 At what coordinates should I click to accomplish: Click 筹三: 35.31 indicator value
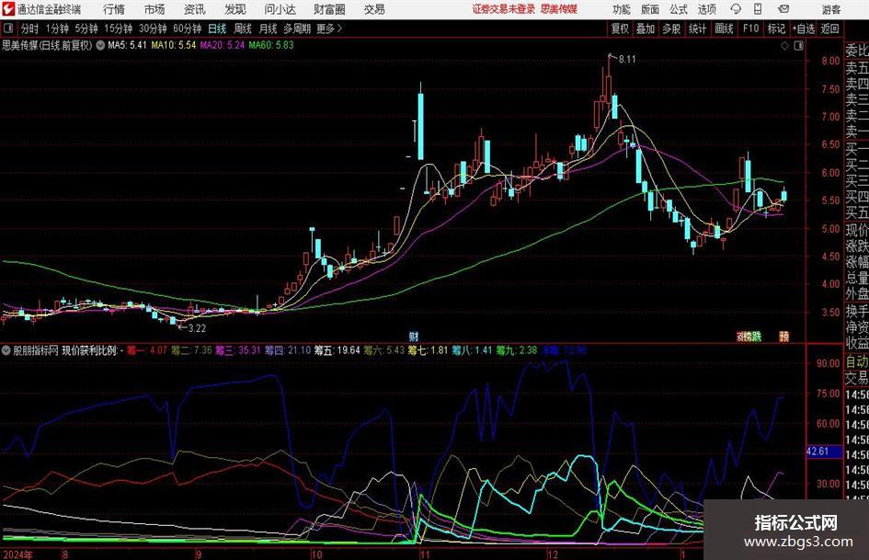pos(237,350)
